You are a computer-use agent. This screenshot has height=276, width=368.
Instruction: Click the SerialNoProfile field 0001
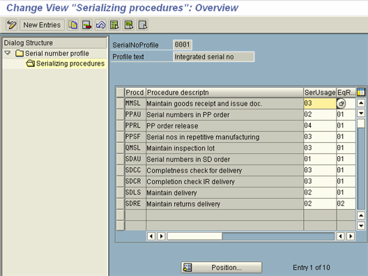(183, 45)
